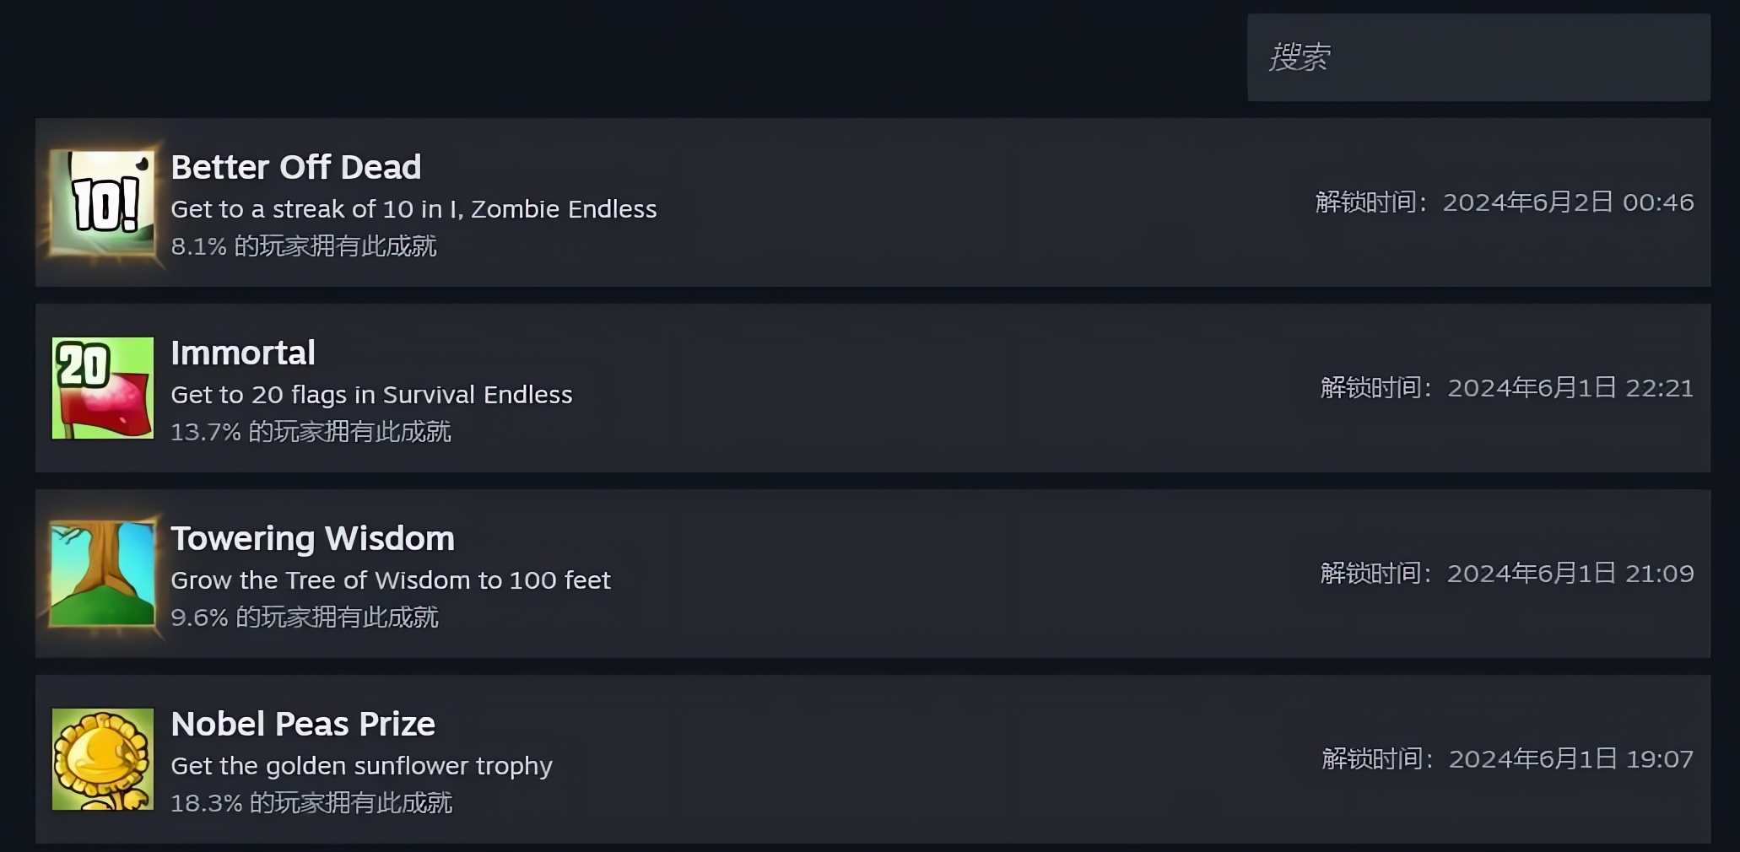
Task: Click the 9.6% player ownership text
Action: [305, 617]
